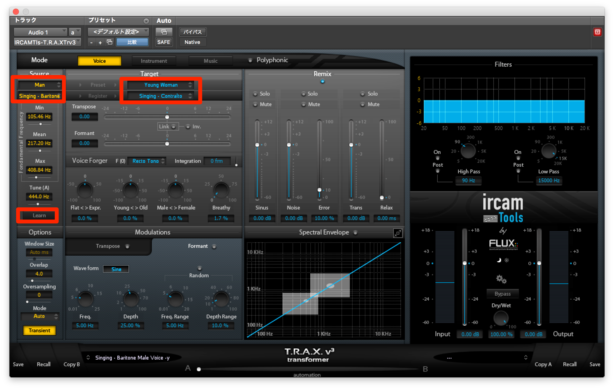The image size is (614, 389).
Task: Open the Source register dropdown Singing - Baritone
Action: coord(39,96)
